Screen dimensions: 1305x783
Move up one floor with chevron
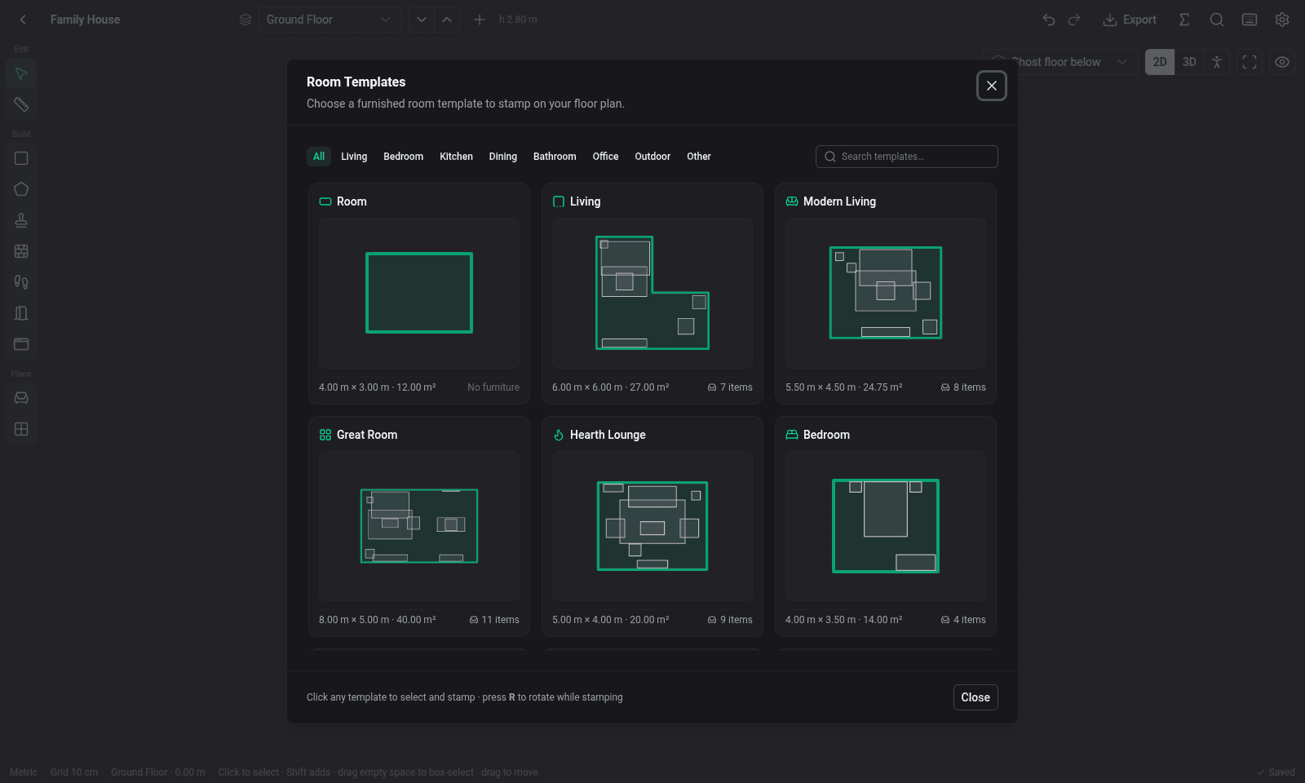click(447, 20)
